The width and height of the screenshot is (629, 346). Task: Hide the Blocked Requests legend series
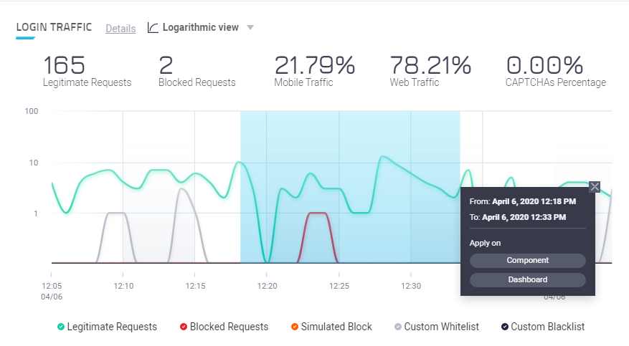pyautogui.click(x=223, y=327)
